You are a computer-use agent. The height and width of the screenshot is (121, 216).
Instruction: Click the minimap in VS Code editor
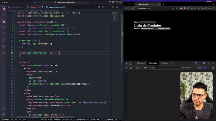[x=116, y=17]
